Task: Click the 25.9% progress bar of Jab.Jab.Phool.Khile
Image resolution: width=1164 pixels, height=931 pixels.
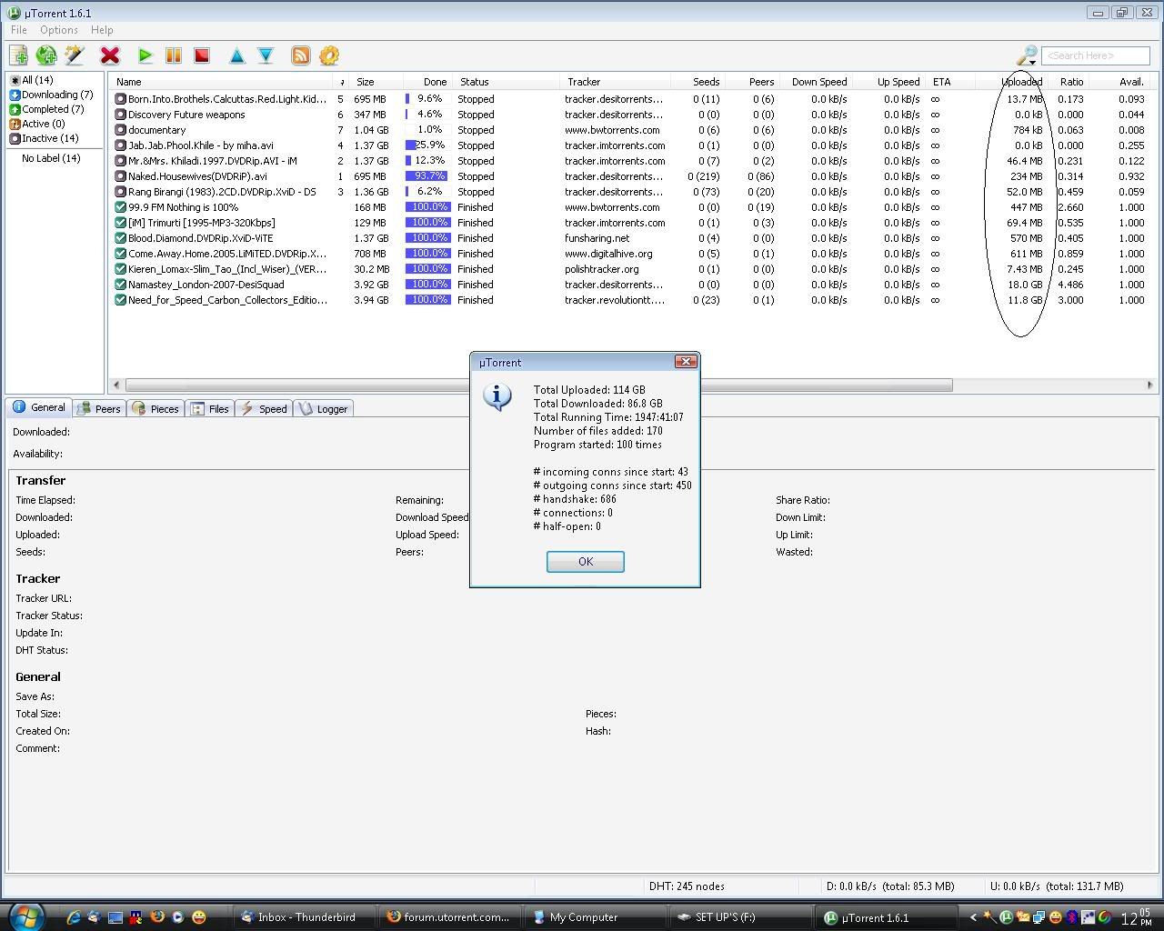Action: point(427,145)
